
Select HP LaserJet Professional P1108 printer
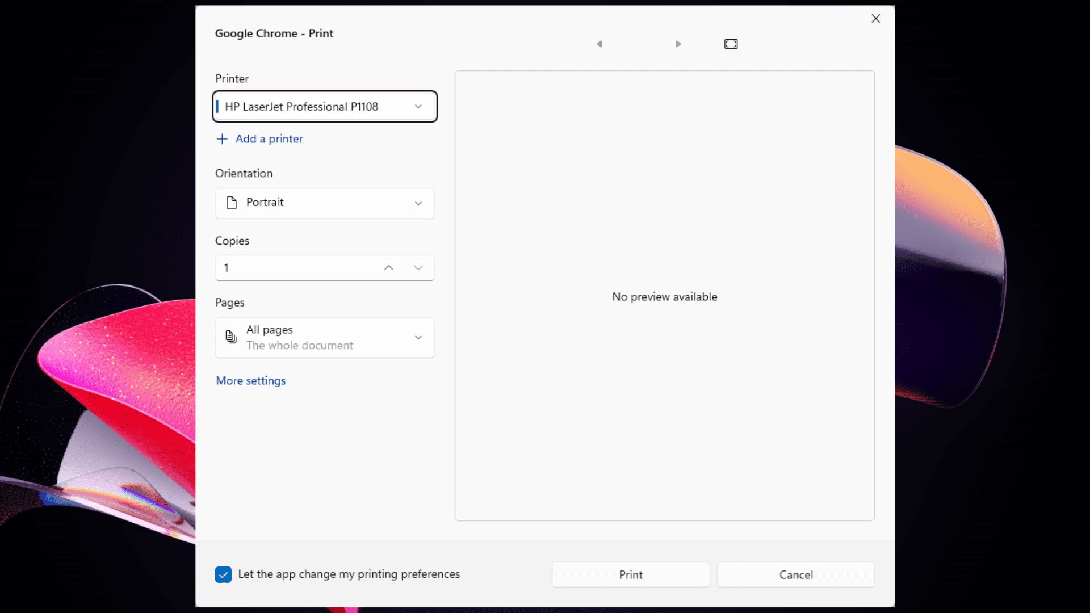point(324,106)
